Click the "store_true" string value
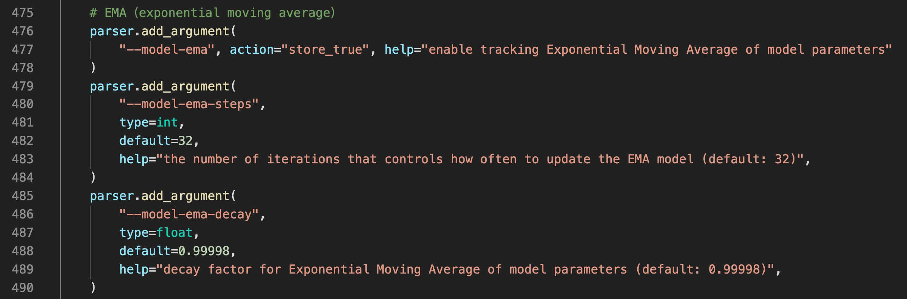Viewport: 907px width, 299px height. click(326, 50)
